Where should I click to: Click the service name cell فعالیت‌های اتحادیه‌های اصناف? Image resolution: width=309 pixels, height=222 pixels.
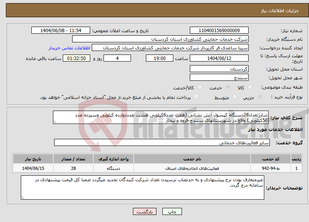(x=192, y=168)
